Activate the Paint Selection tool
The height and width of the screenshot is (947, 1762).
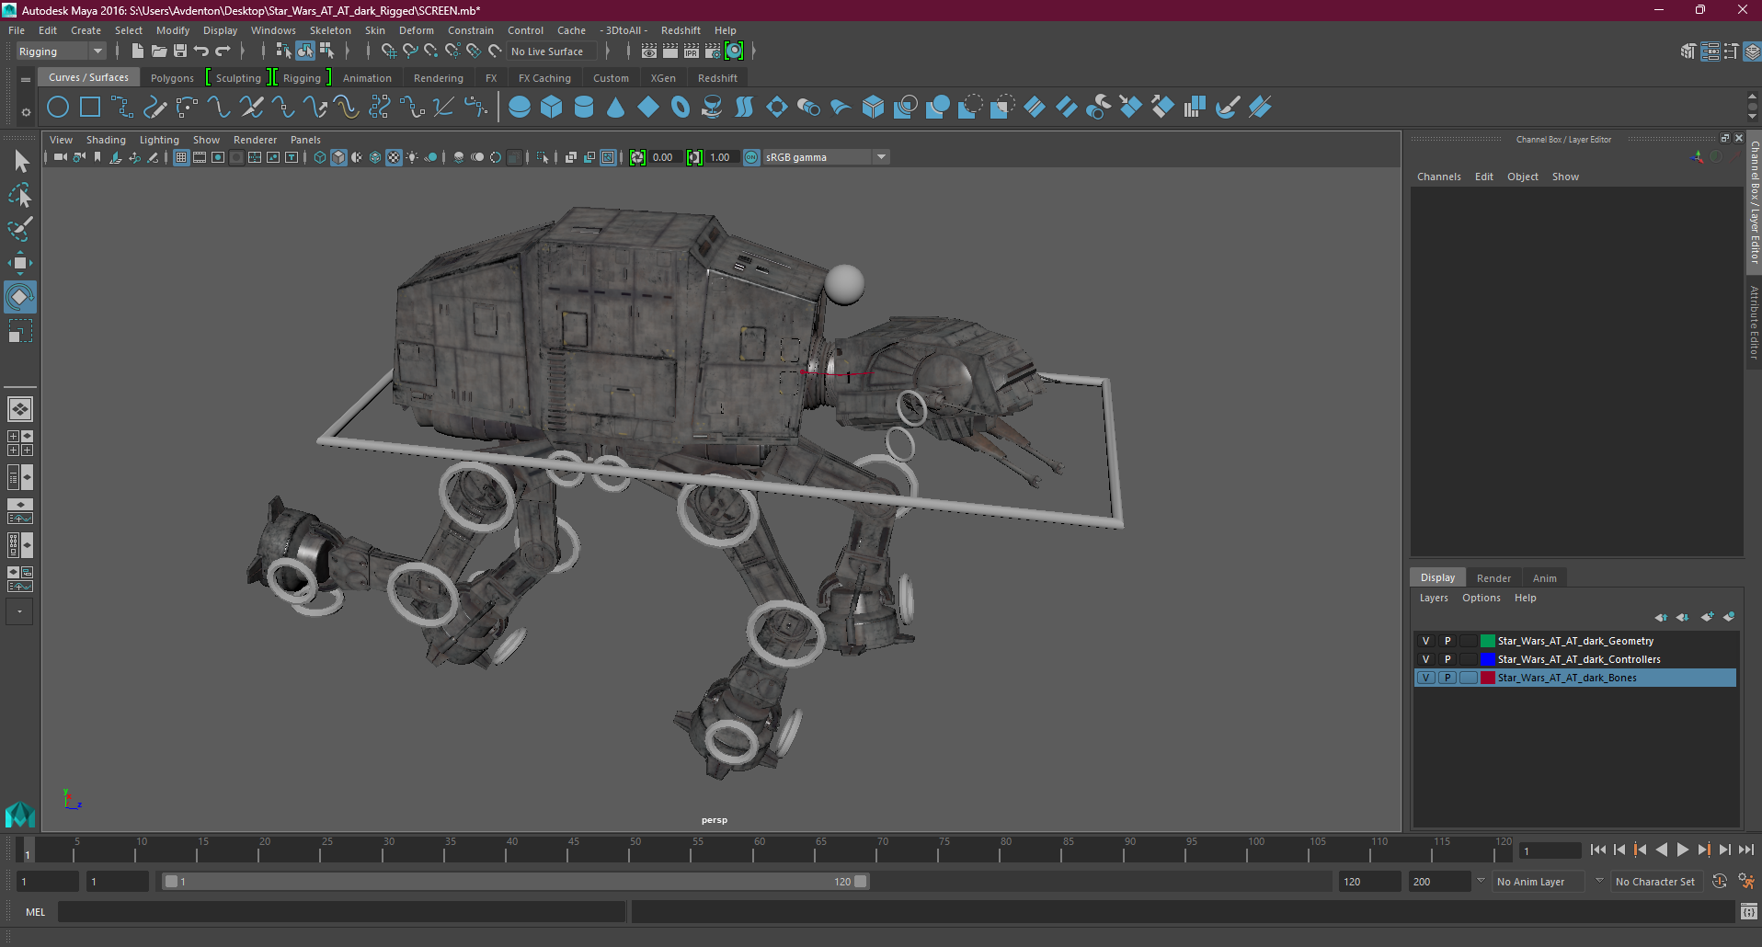(x=20, y=229)
